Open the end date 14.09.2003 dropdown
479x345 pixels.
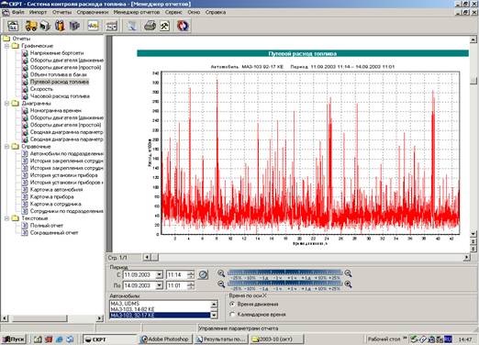point(160,285)
